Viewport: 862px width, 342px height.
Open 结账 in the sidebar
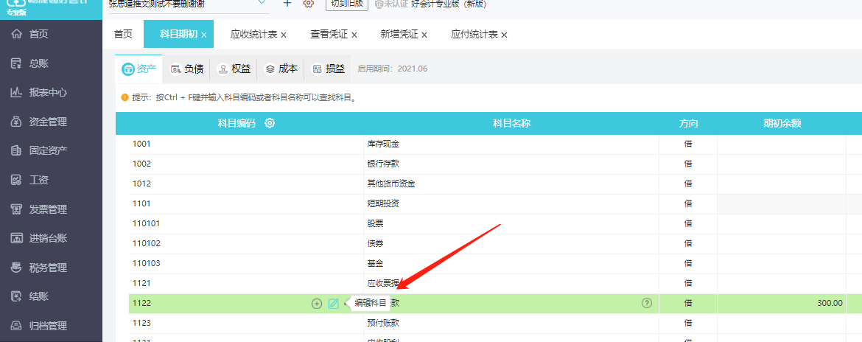point(29,297)
